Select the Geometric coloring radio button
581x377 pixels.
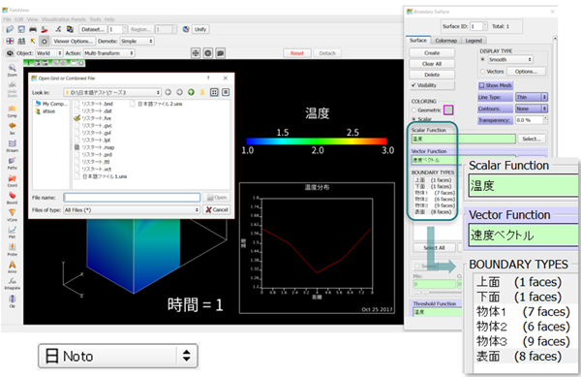click(413, 110)
